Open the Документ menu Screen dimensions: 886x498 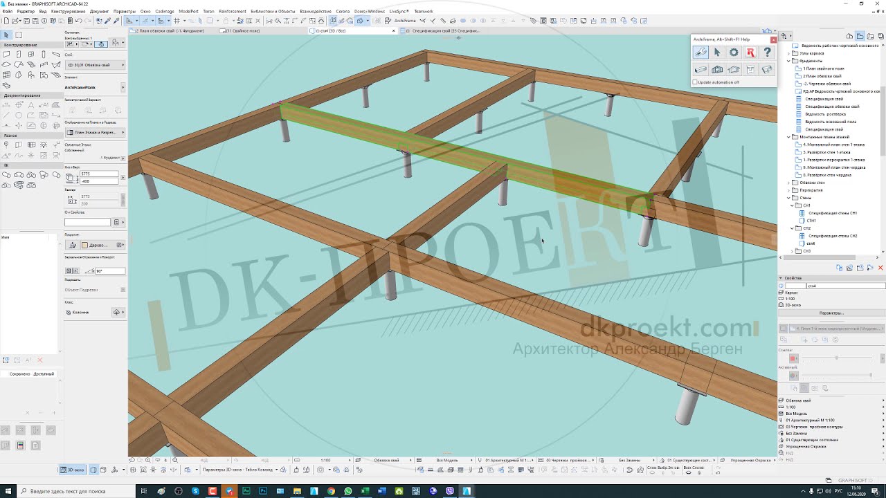coord(99,11)
